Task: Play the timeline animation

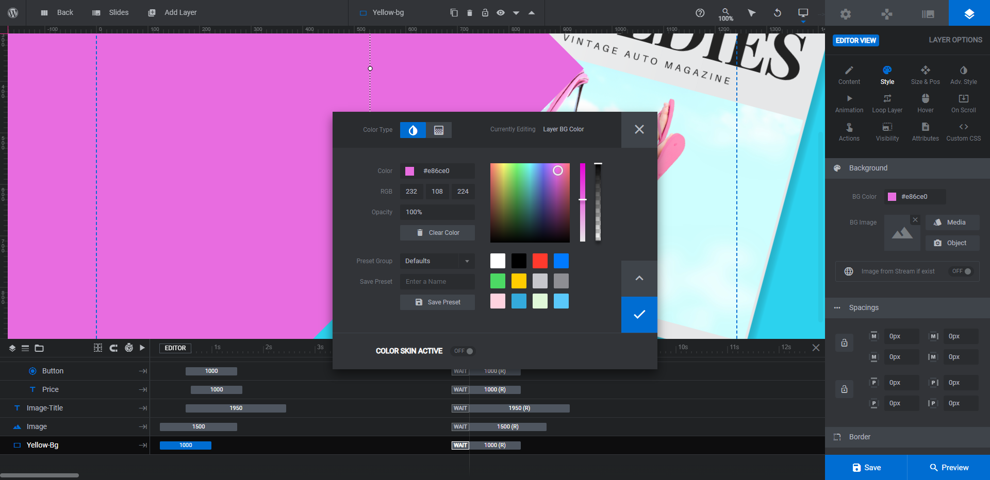Action: 142,348
